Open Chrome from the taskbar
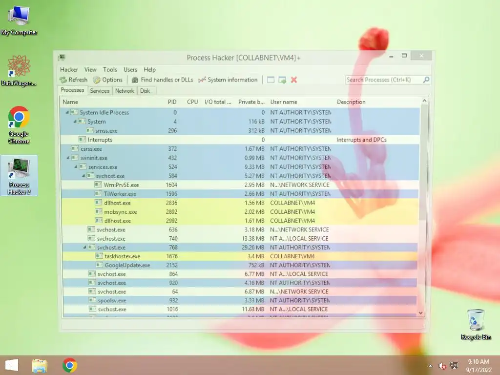This screenshot has width=500, height=375. point(69,365)
